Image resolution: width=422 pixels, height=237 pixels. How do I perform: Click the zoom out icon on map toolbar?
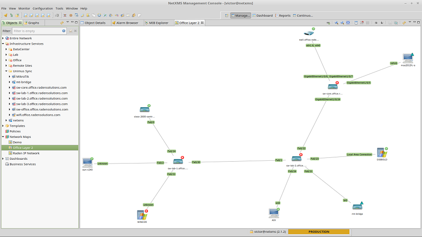coord(342,23)
